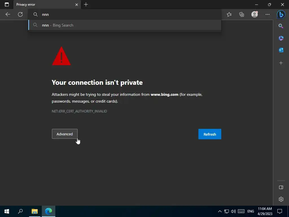
Task: Open the Outlook sidebar icon
Action: [281, 50]
